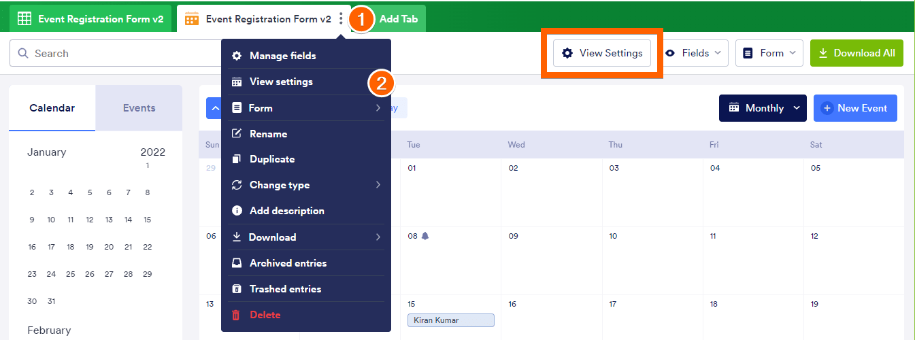
Task: Click the trash icon next to Delete
Action: click(236, 315)
